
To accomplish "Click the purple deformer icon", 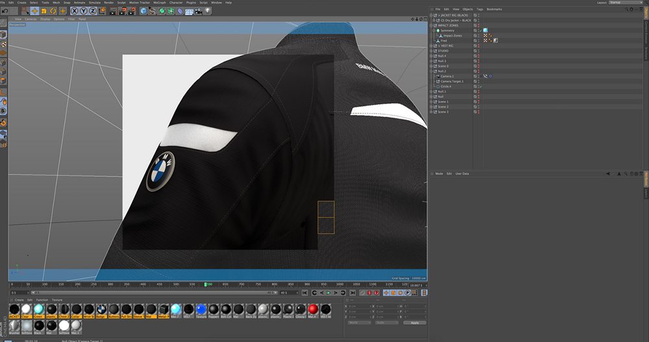I will [x=180, y=11].
